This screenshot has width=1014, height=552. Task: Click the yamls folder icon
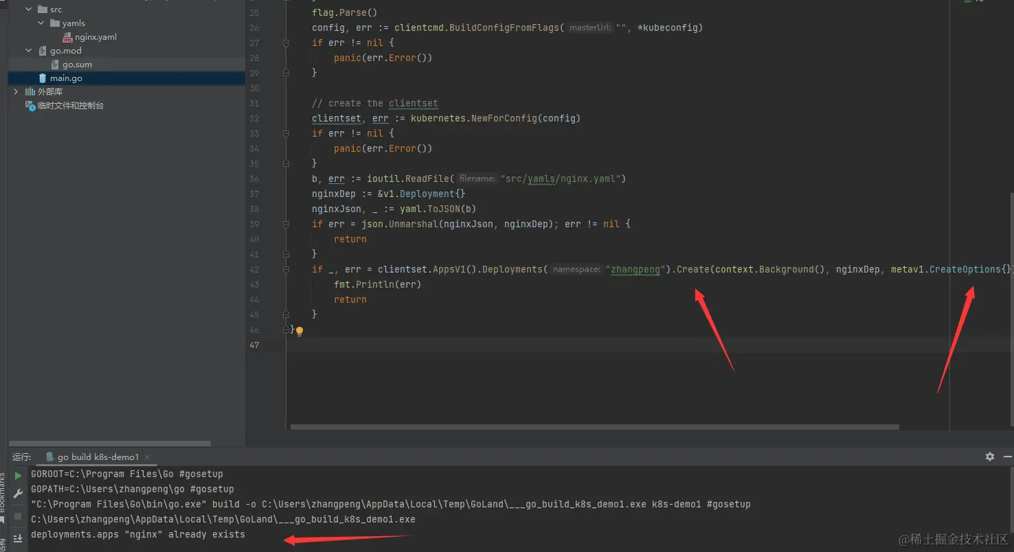point(55,23)
